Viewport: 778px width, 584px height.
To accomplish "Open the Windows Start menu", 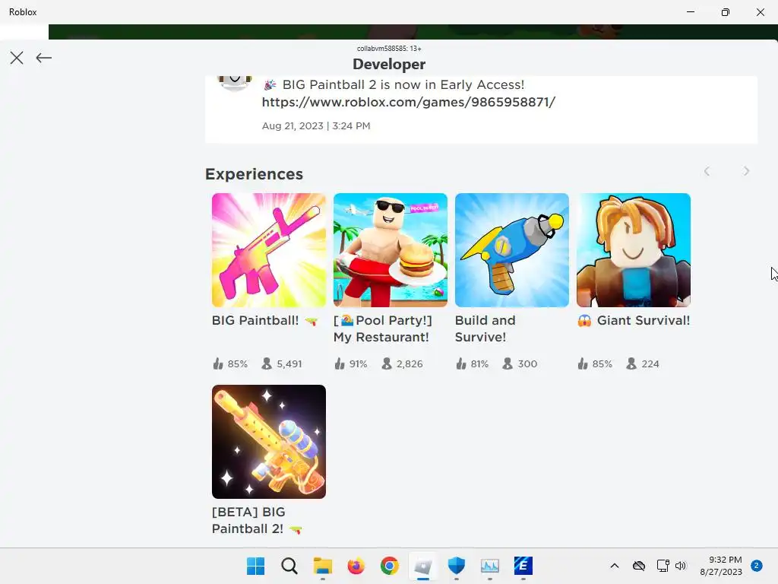I will point(255,566).
